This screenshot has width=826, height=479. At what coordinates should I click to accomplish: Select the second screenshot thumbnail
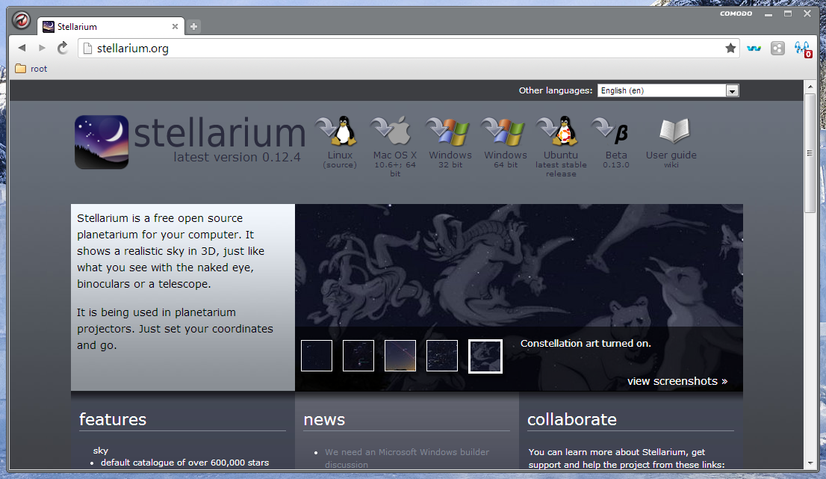[358, 356]
